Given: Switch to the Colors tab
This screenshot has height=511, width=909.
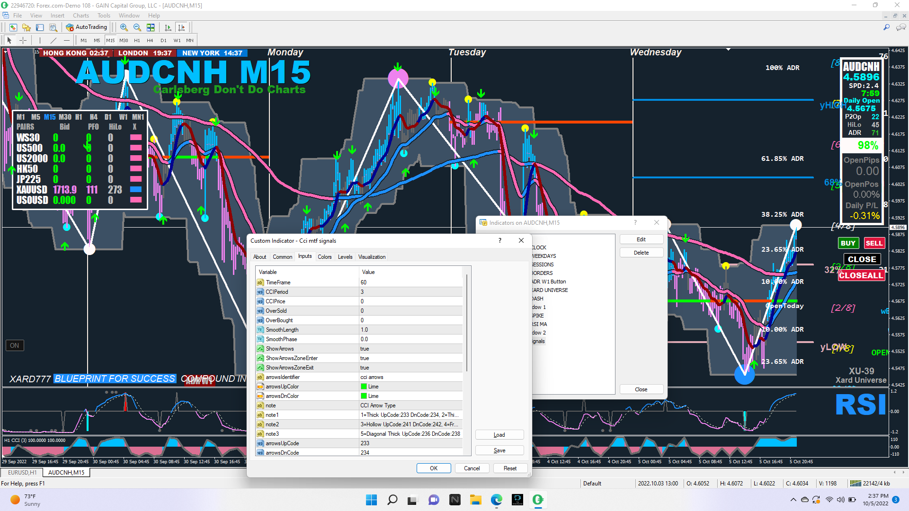Looking at the screenshot, I should (x=324, y=257).
